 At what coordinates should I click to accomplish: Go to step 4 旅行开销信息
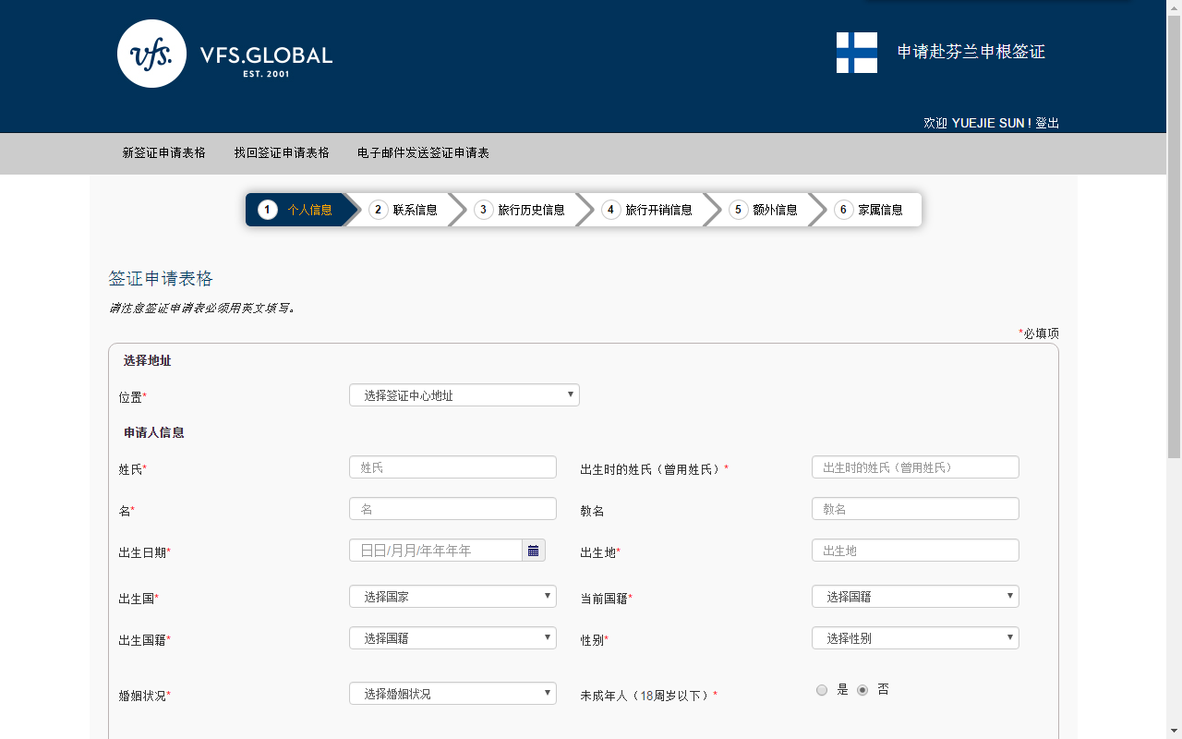click(649, 210)
